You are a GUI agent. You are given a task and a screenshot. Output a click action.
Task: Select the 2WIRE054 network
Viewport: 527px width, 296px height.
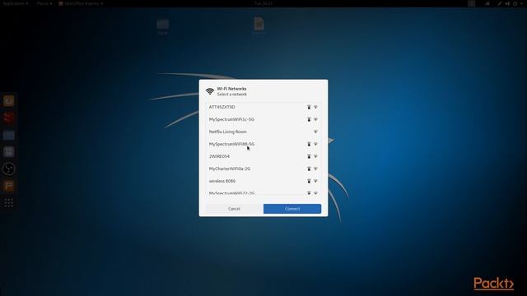click(x=263, y=156)
